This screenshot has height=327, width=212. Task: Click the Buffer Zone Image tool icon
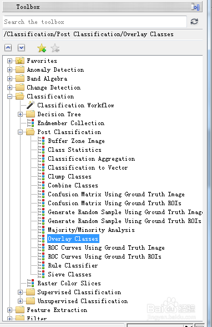tap(41, 141)
